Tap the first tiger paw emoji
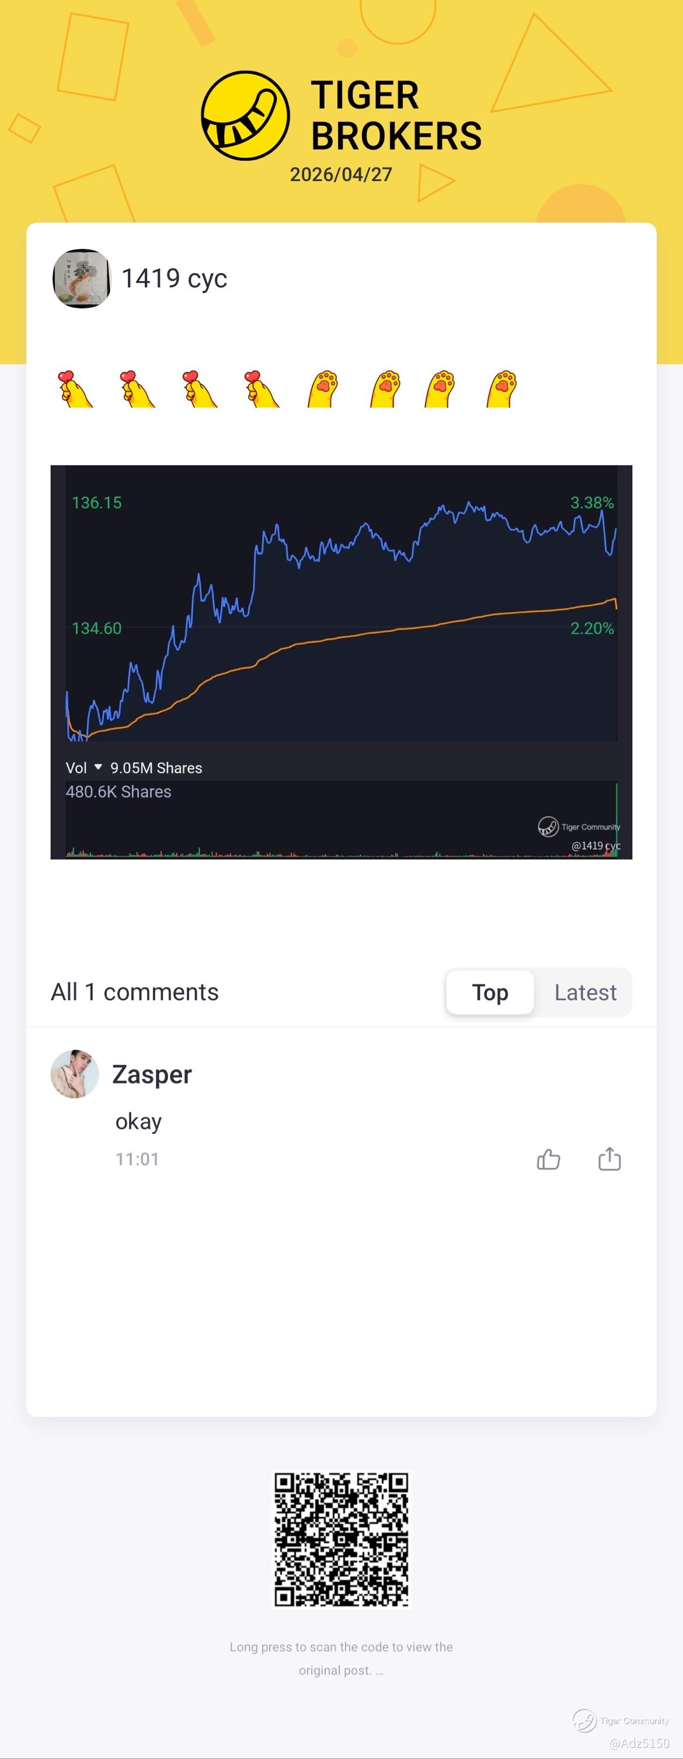The image size is (683, 1759). (x=323, y=389)
